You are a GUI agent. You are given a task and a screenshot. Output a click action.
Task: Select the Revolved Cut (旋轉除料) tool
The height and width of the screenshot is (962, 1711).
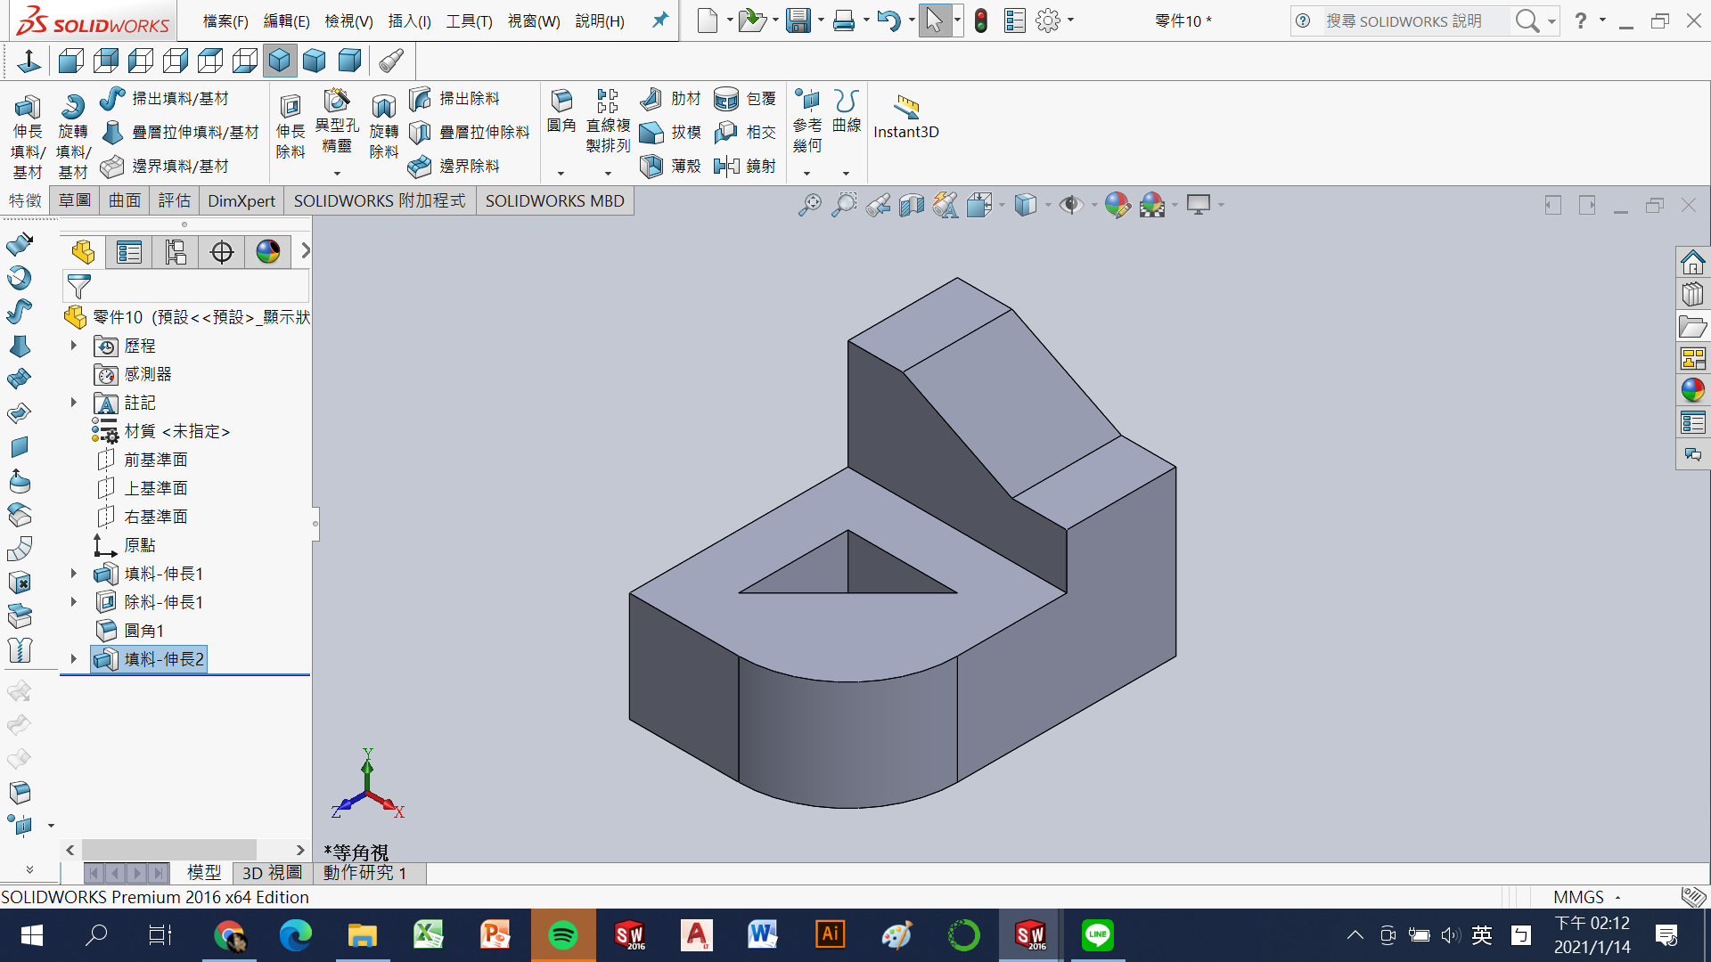(x=383, y=108)
